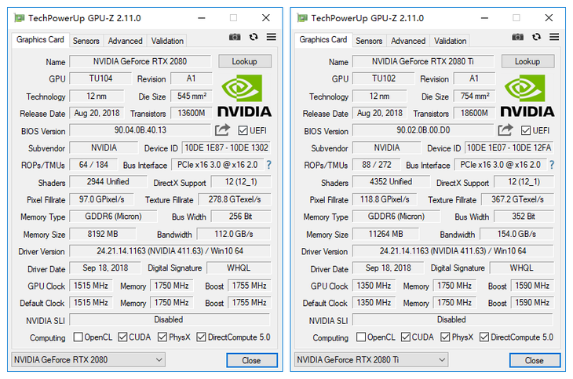Open the hamburger menu in RTX 2080 Ti window
573x379 pixels.
tap(554, 37)
